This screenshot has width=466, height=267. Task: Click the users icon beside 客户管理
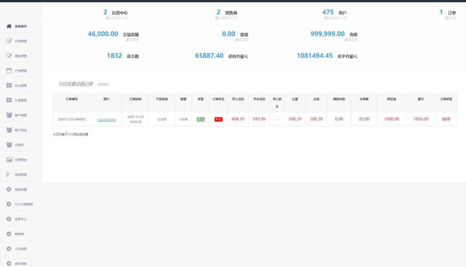(x=9, y=115)
